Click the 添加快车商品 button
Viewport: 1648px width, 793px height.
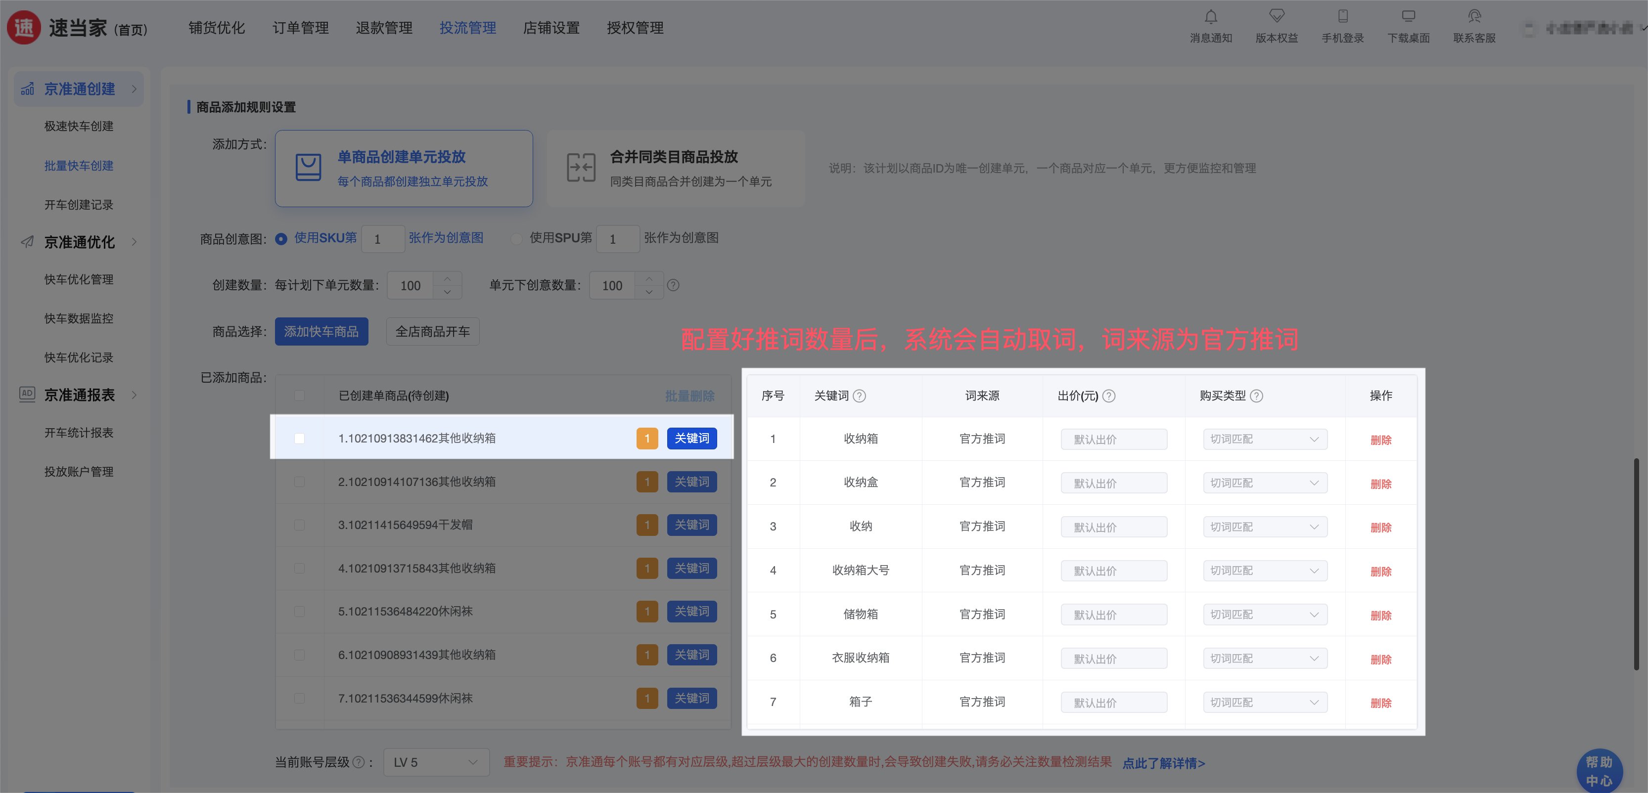coord(321,331)
